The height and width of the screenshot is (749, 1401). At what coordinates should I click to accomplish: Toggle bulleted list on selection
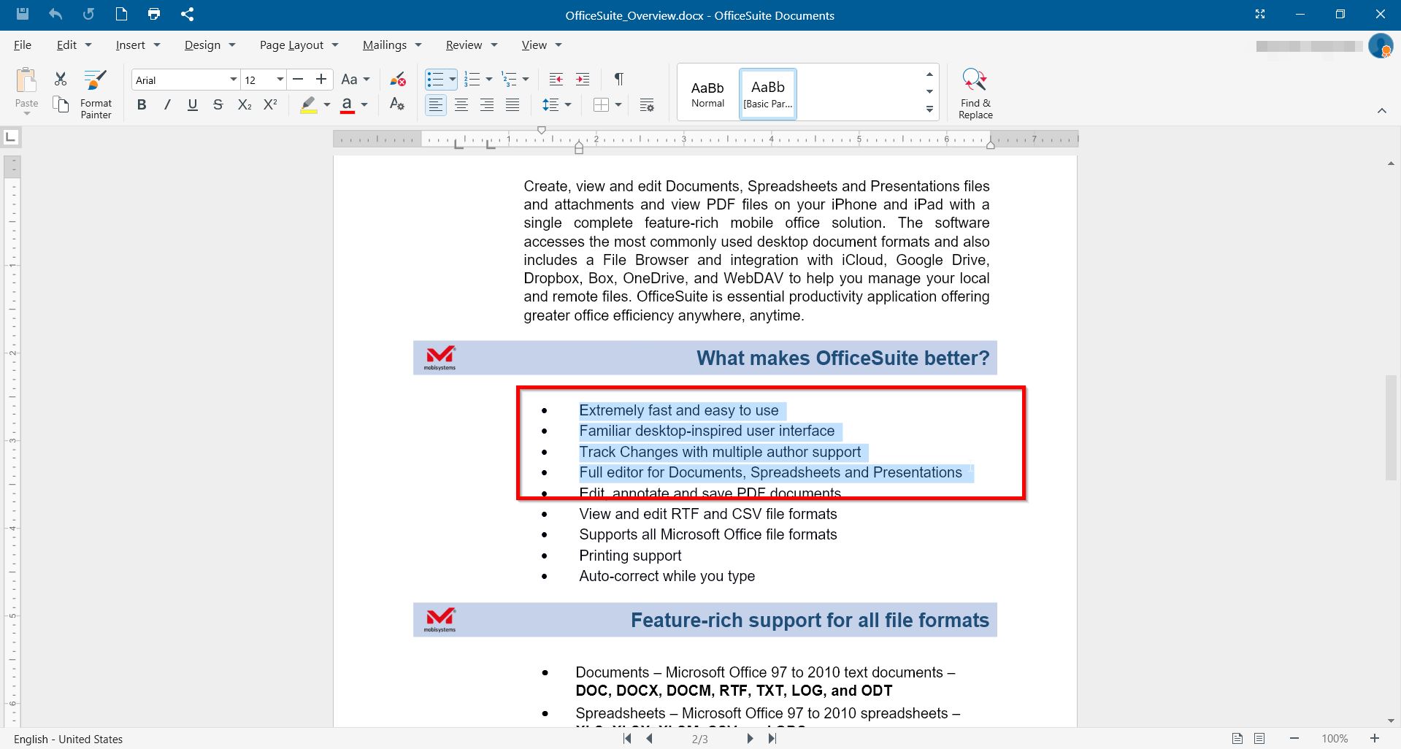[435, 79]
